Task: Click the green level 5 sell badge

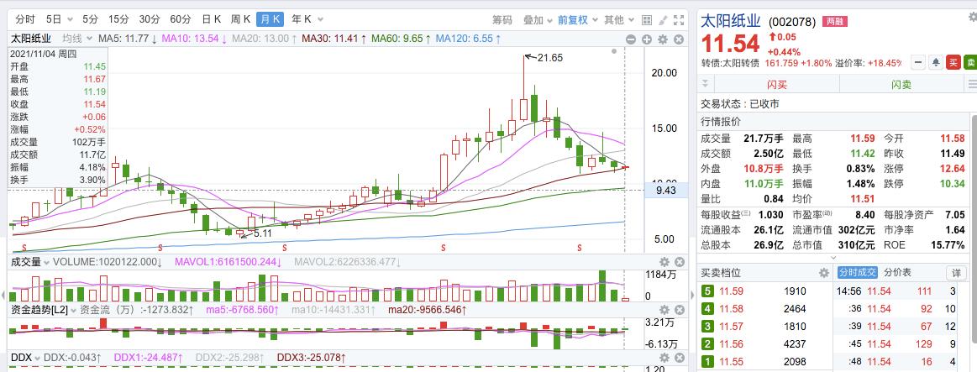Action: click(x=706, y=291)
